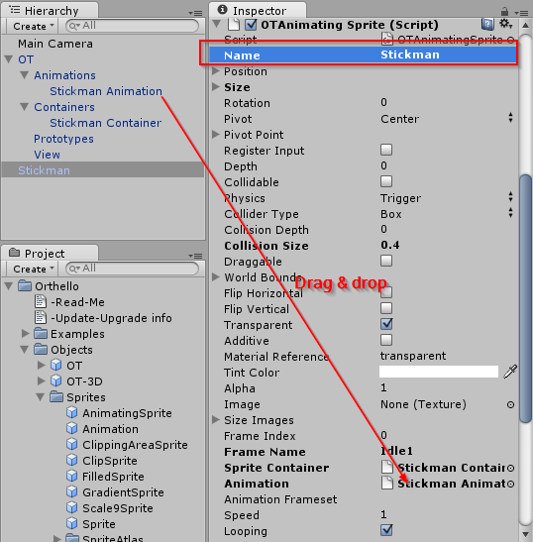Expand the Examples folder in Project
Screen dimensions: 533x542
click(x=25, y=333)
